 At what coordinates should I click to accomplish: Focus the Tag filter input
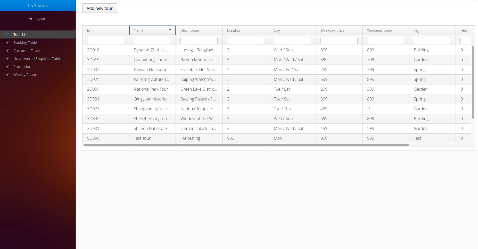pos(432,41)
